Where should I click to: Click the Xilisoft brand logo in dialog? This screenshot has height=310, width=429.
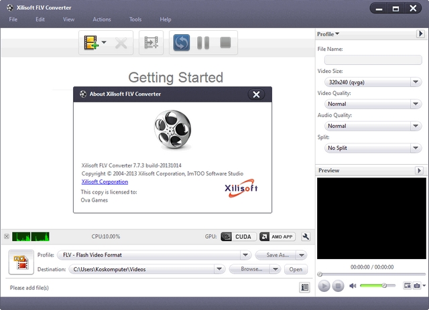pos(241,188)
